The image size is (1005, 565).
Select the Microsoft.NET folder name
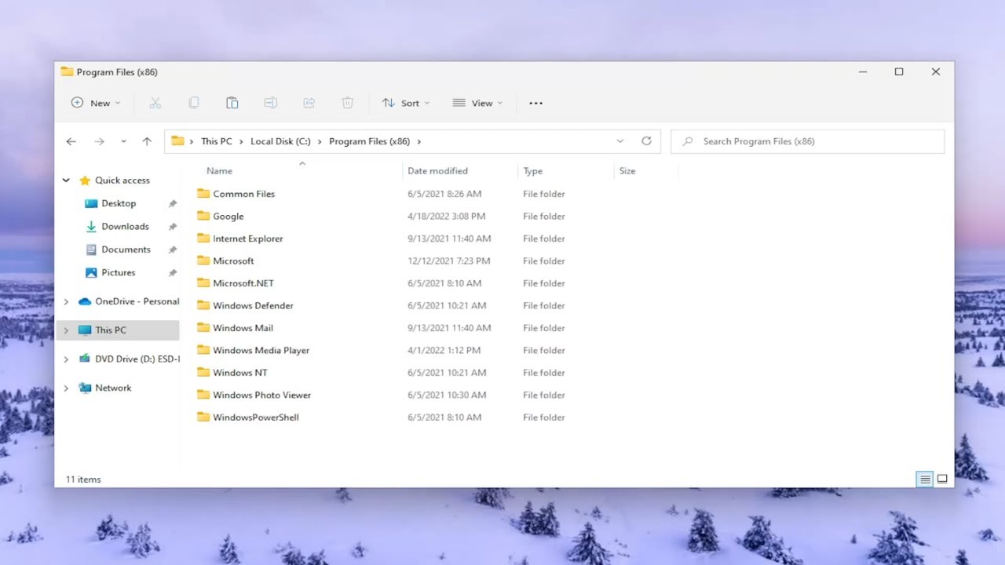point(243,283)
